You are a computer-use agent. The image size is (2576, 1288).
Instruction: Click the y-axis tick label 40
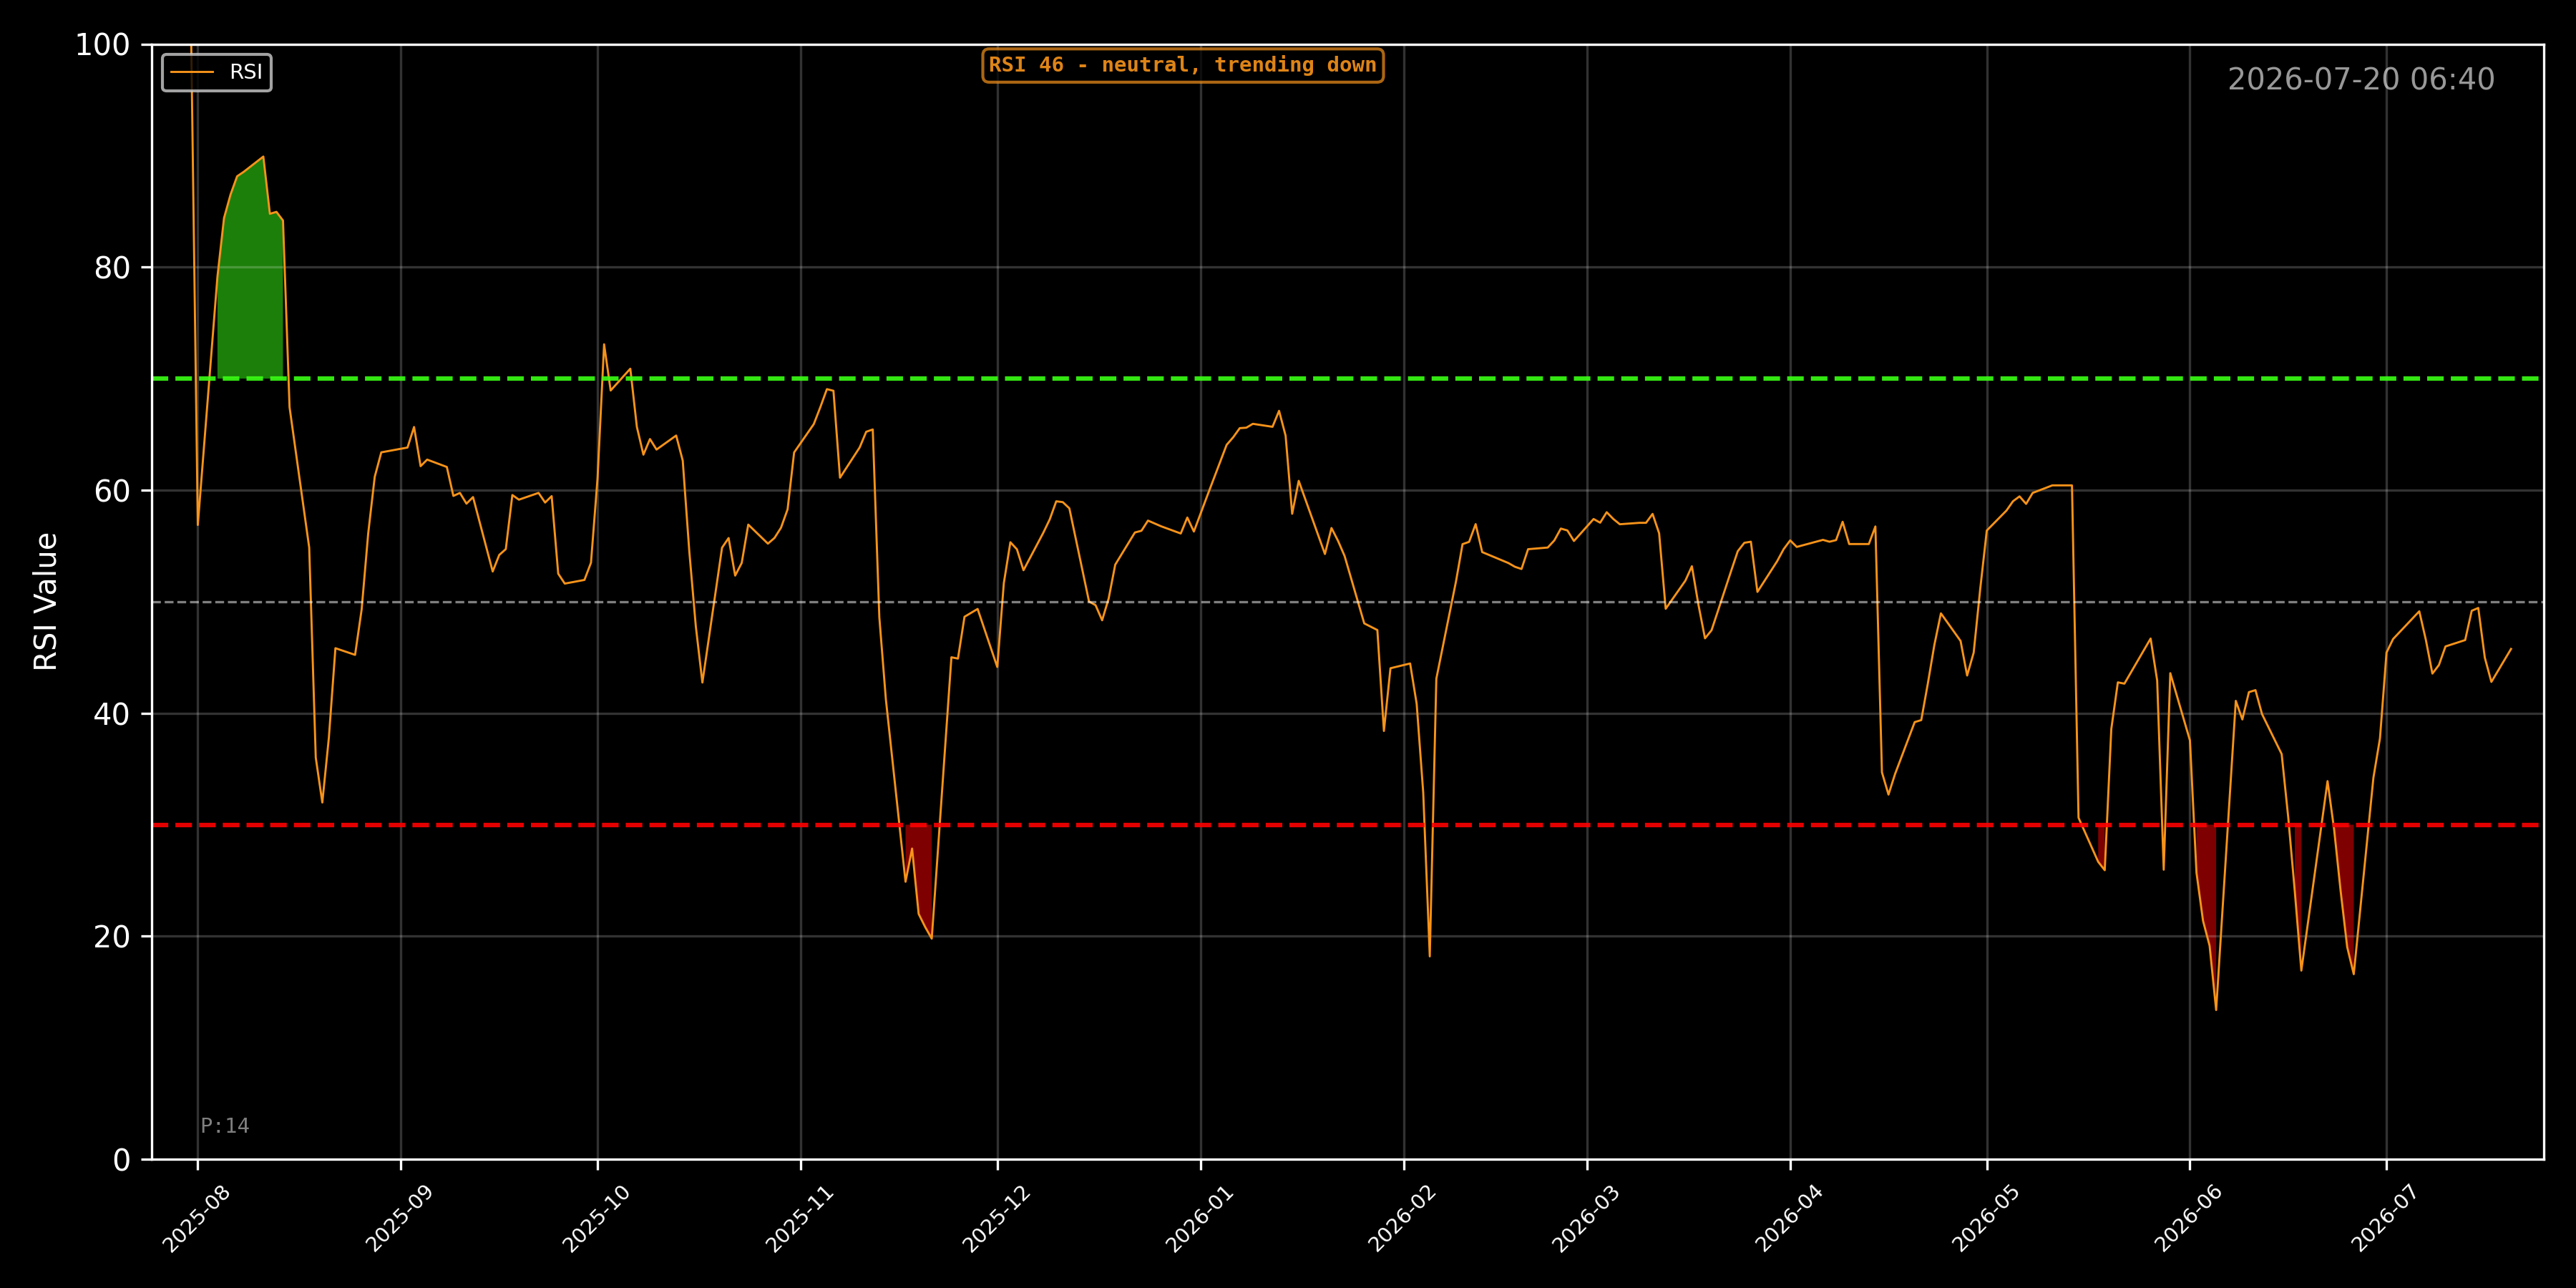pyautogui.click(x=112, y=714)
